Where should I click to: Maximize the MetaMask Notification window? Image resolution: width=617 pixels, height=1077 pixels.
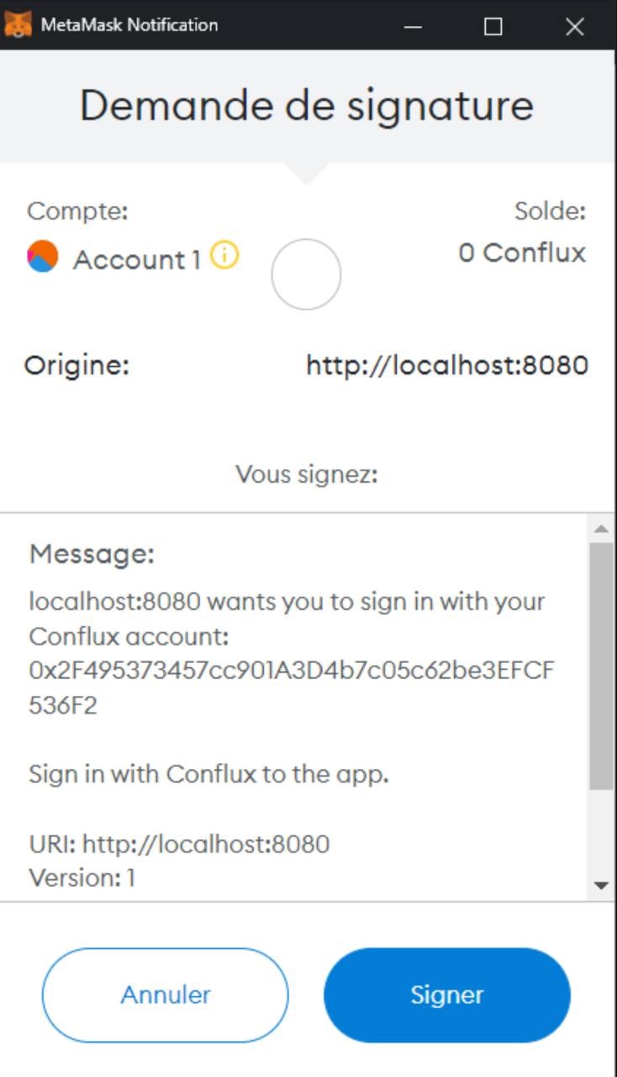pyautogui.click(x=493, y=26)
